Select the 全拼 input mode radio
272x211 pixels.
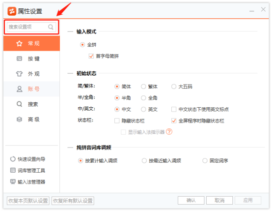point(82,45)
